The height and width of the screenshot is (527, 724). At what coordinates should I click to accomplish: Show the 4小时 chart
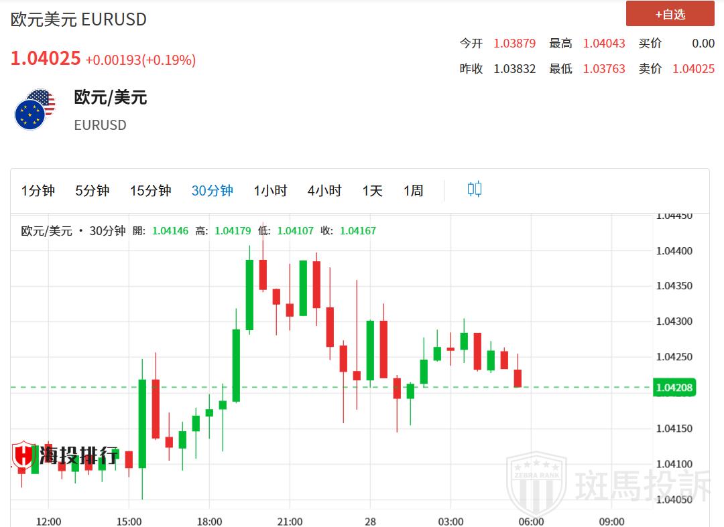324,191
